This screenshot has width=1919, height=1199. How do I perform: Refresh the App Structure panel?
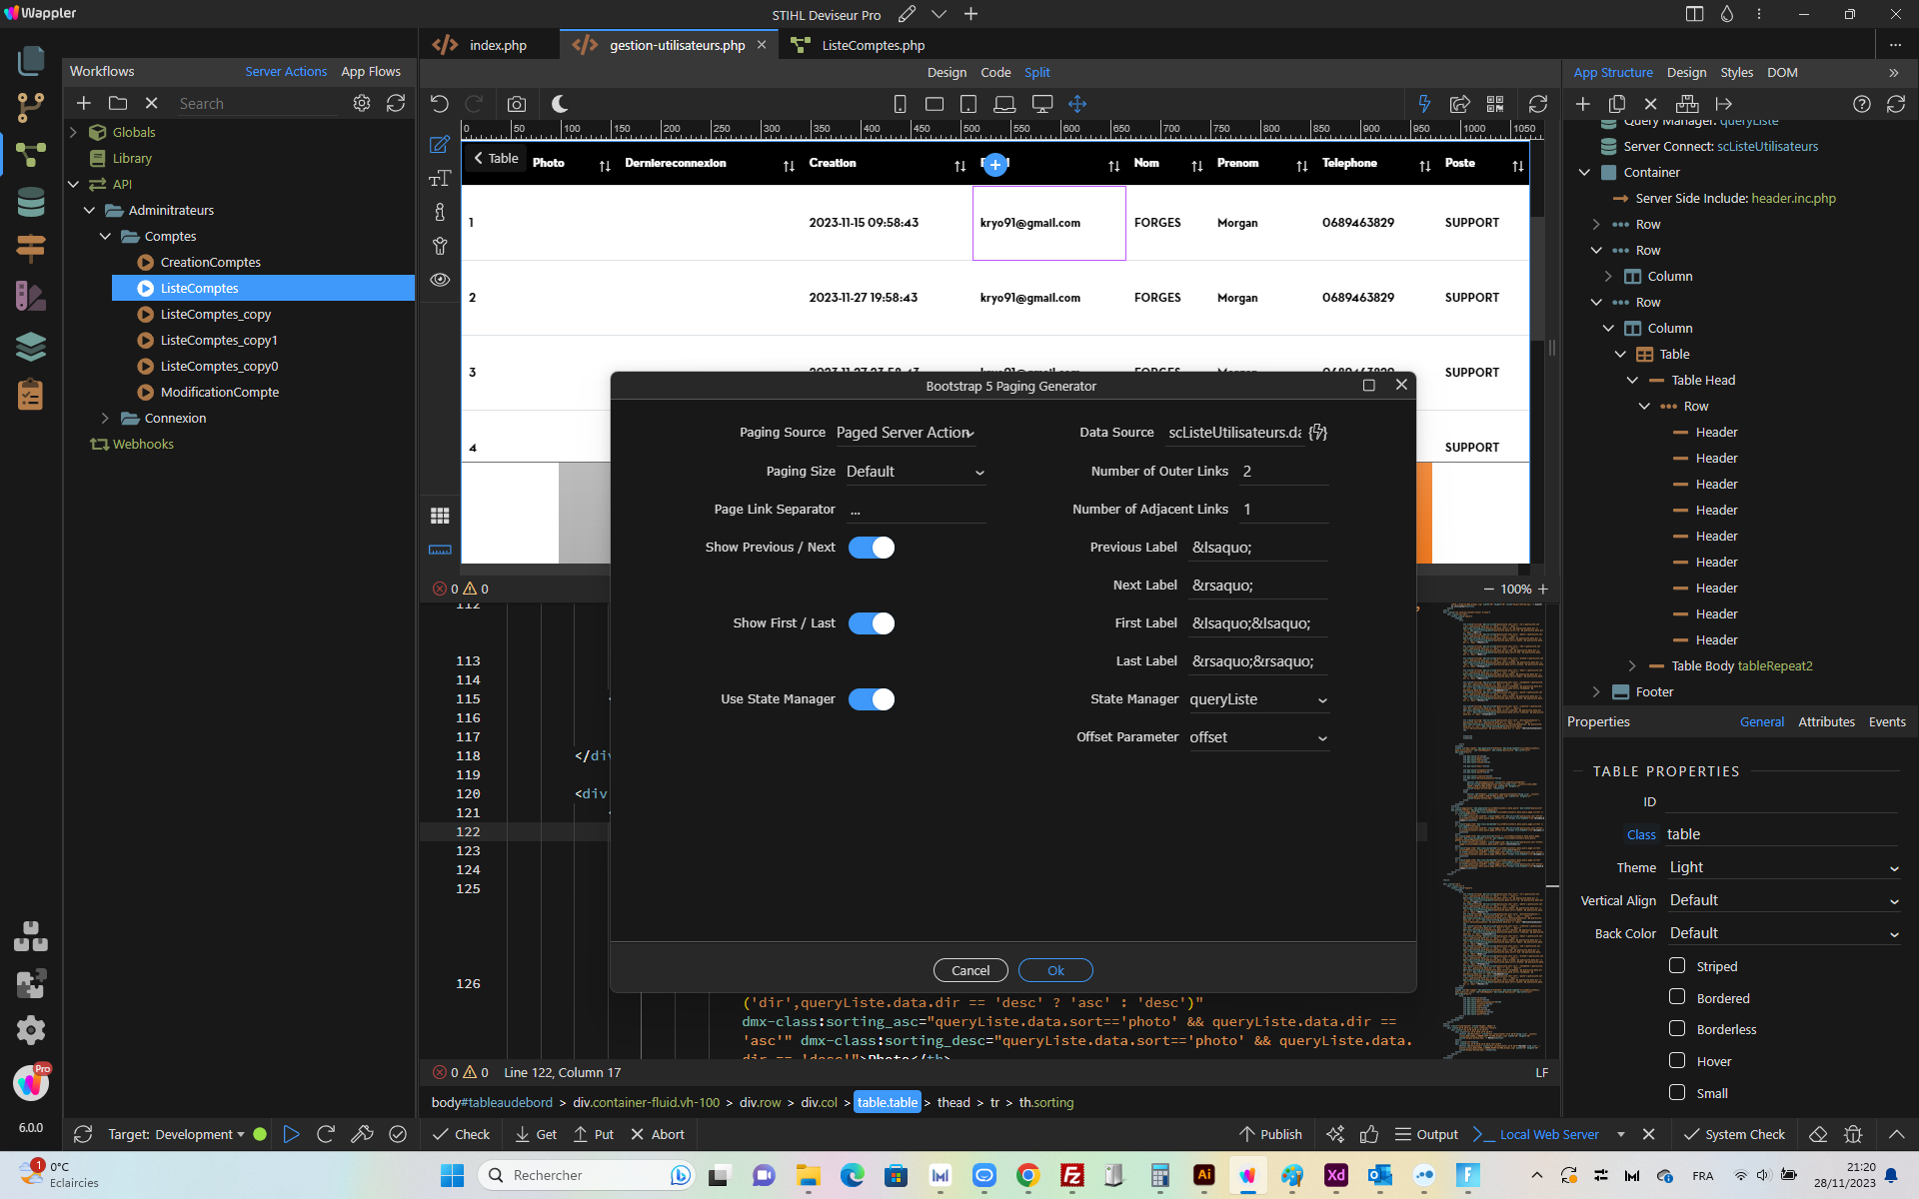[x=1895, y=104]
